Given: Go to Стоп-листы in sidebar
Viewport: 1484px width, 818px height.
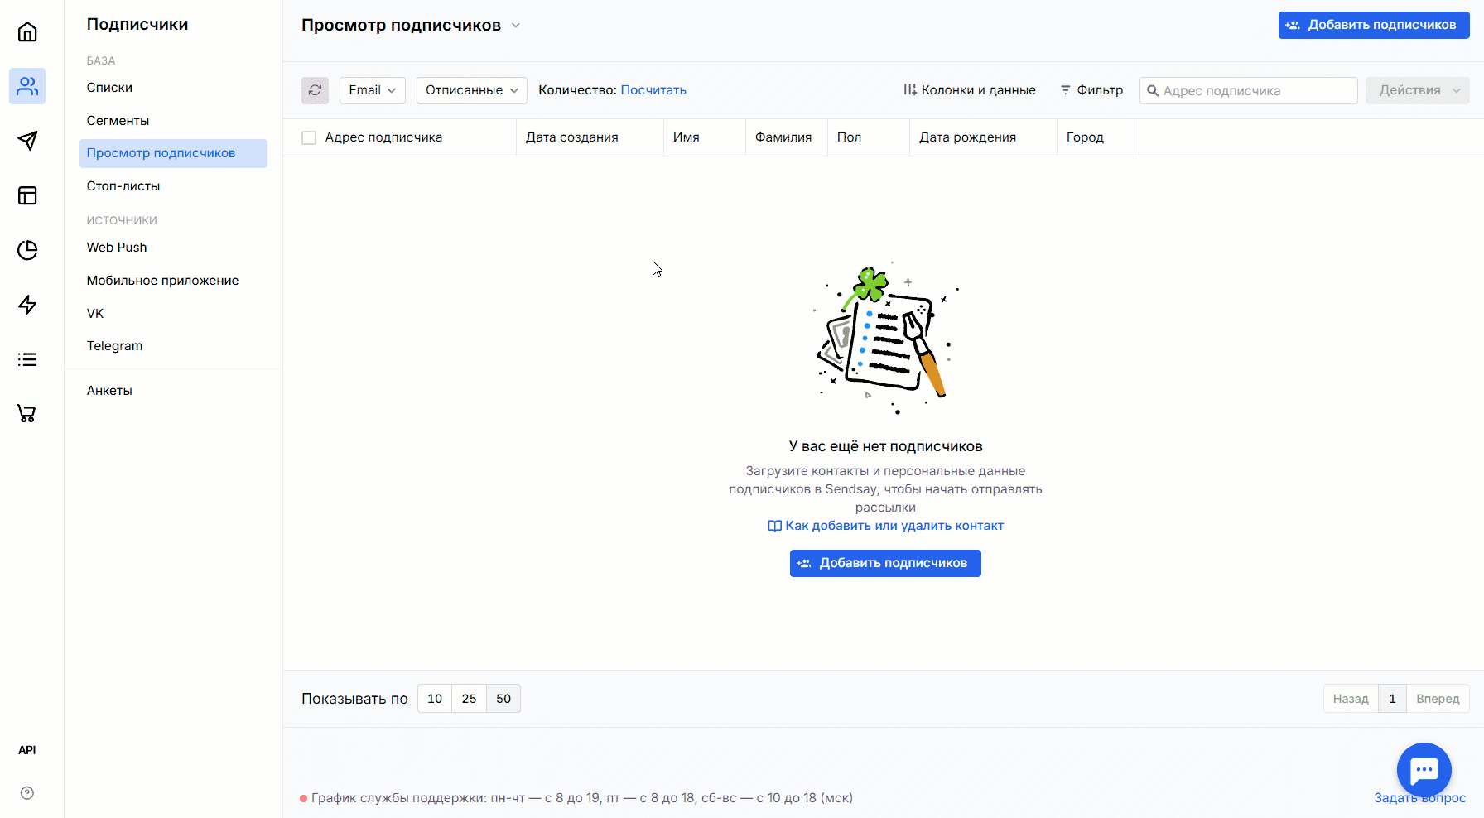Looking at the screenshot, I should click(123, 186).
